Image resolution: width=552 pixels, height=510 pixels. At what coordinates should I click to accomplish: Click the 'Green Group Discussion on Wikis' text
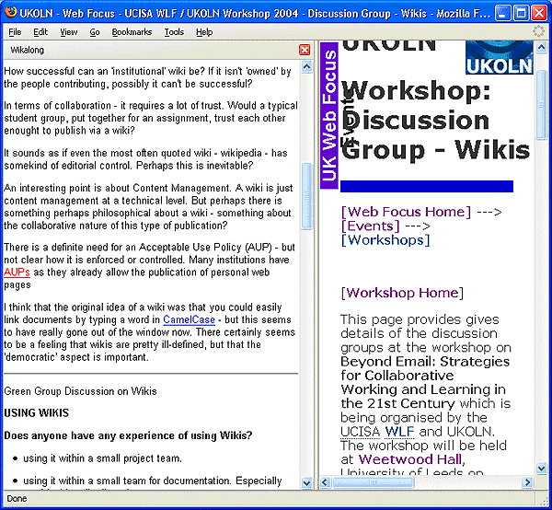80,391
